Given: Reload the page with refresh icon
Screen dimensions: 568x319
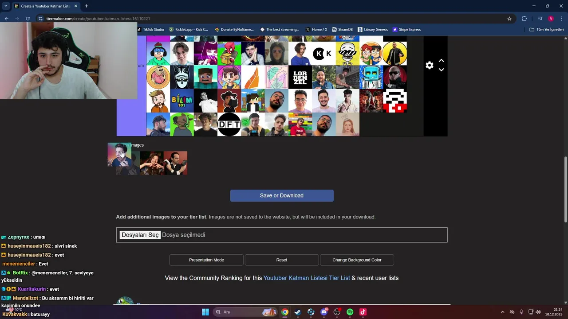Looking at the screenshot, I should point(28,19).
